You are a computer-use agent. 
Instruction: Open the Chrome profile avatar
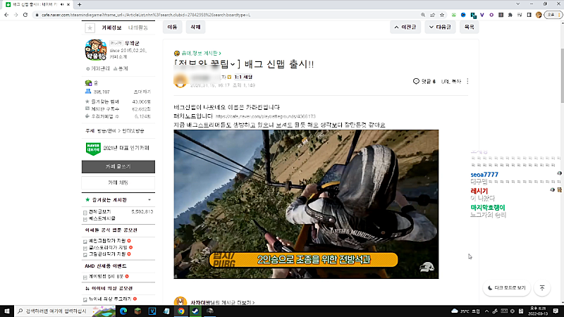point(539,15)
